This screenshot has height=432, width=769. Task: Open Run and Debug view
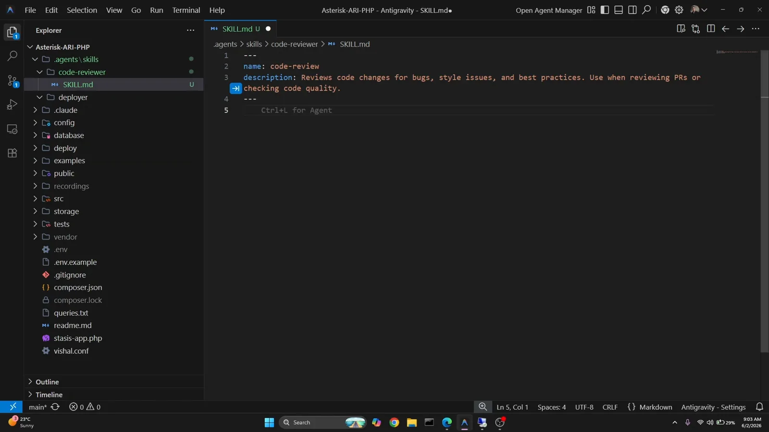pos(12,105)
